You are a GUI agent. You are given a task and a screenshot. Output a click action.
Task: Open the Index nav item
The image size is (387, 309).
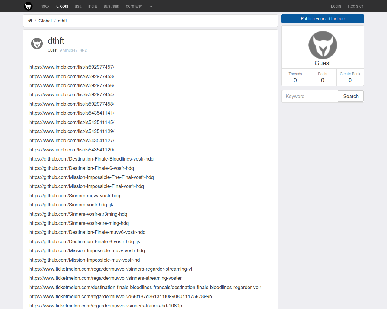44,6
